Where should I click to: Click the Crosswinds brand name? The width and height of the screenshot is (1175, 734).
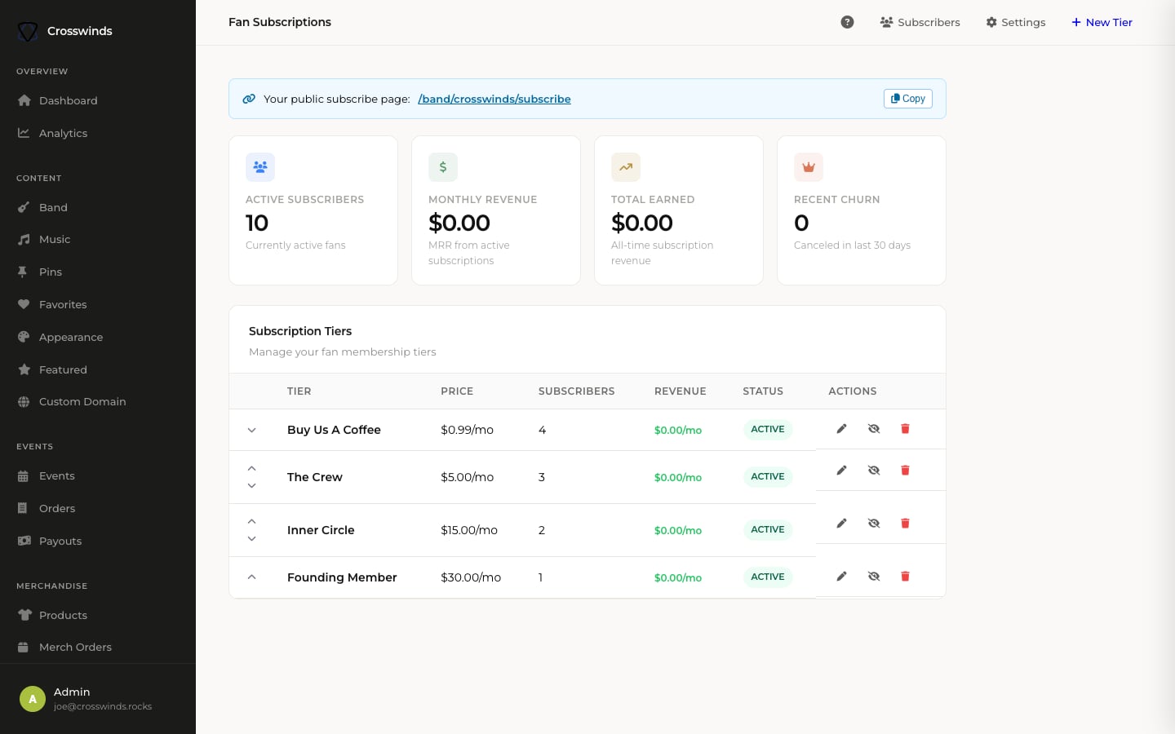tap(80, 31)
